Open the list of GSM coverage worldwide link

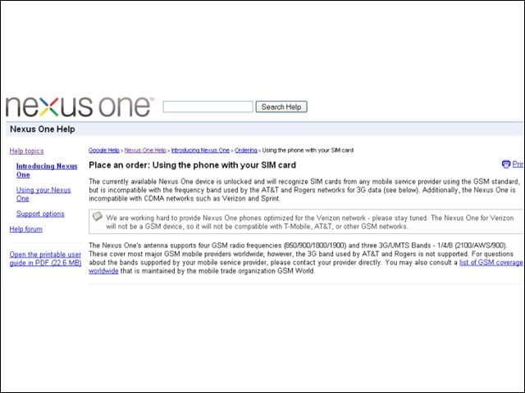[491, 263]
